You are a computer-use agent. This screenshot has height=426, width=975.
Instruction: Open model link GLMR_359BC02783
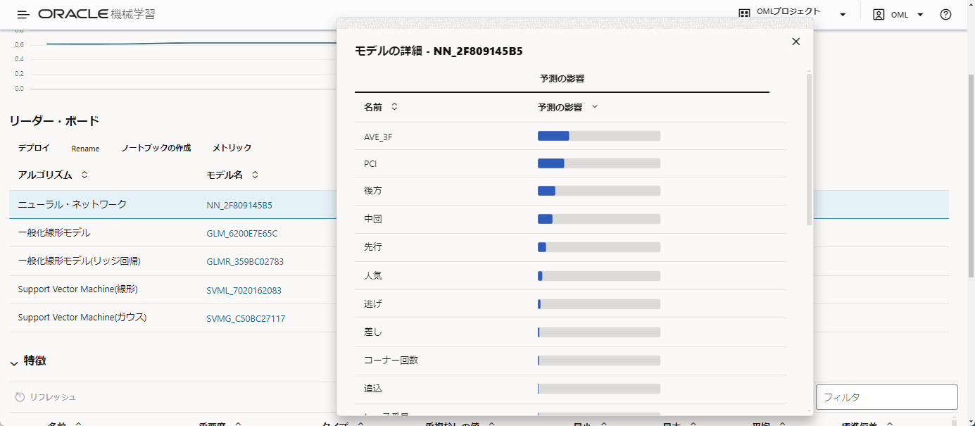tap(245, 261)
